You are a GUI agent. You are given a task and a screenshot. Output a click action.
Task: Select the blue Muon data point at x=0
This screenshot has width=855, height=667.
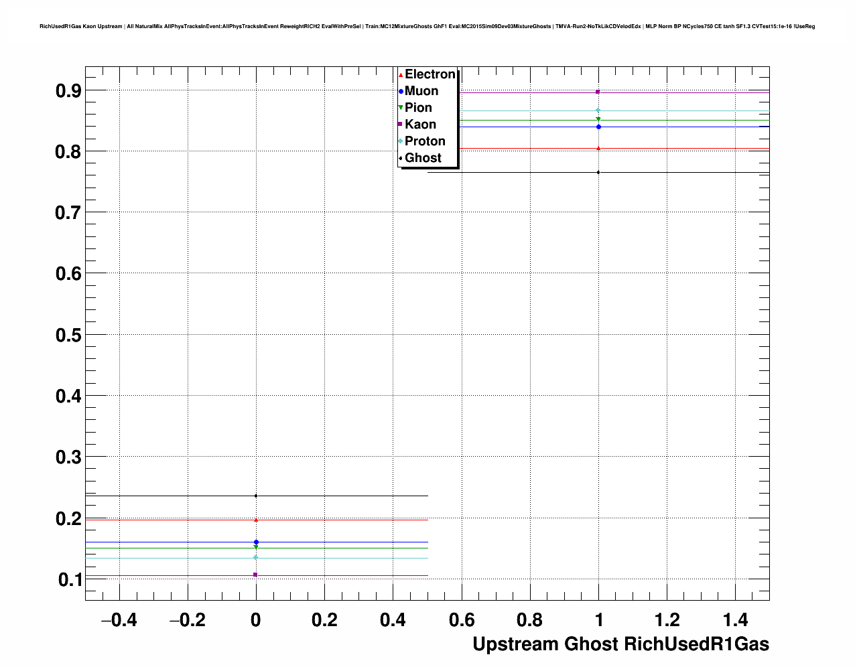coord(256,542)
